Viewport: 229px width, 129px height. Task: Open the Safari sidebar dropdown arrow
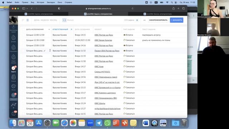(x=27, y=9)
